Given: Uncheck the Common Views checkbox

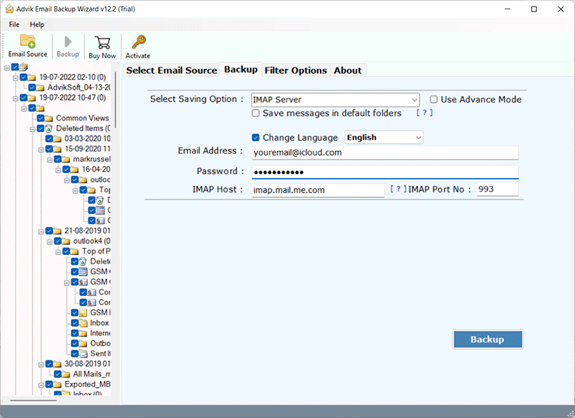Looking at the screenshot, I should click(x=41, y=119).
